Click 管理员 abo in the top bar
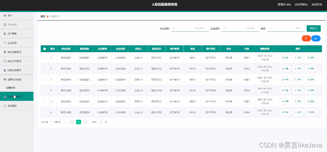327x152 pixels. [284, 5]
